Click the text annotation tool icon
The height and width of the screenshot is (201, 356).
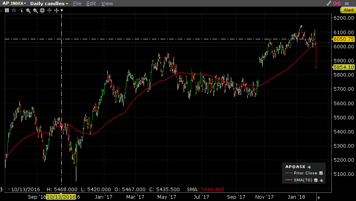tap(7, 10)
